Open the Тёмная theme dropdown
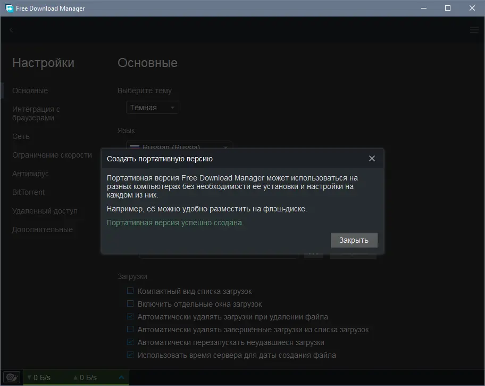This screenshot has height=386, width=485. pyautogui.click(x=153, y=108)
